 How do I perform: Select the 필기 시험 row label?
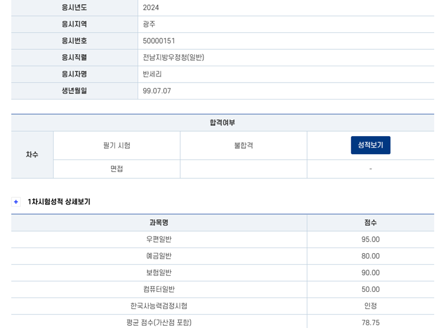click(116, 145)
